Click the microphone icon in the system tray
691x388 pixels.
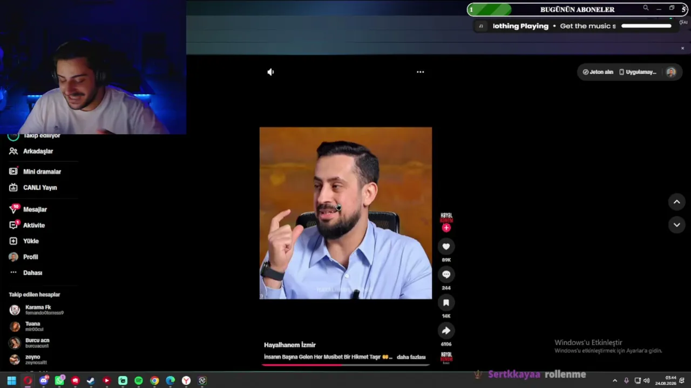pos(626,381)
